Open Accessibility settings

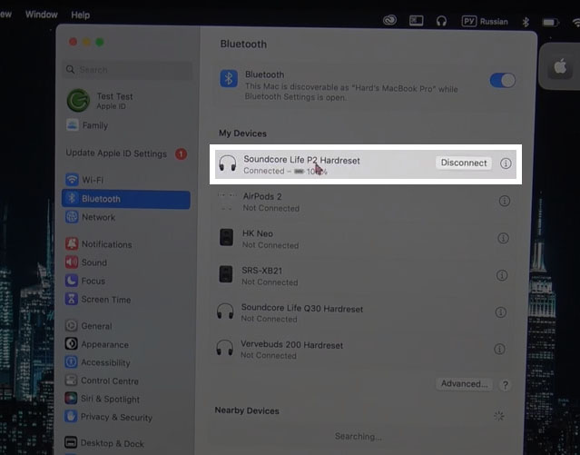click(98, 362)
